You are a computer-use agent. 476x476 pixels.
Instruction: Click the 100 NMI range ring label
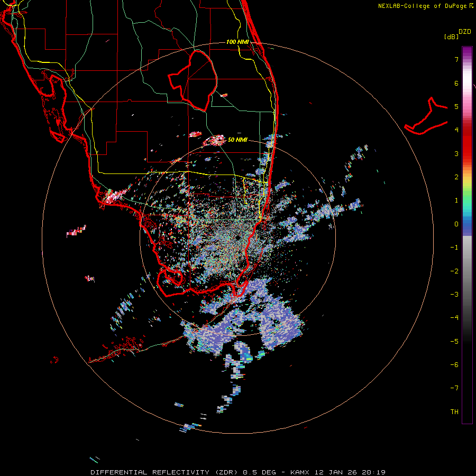(237, 42)
